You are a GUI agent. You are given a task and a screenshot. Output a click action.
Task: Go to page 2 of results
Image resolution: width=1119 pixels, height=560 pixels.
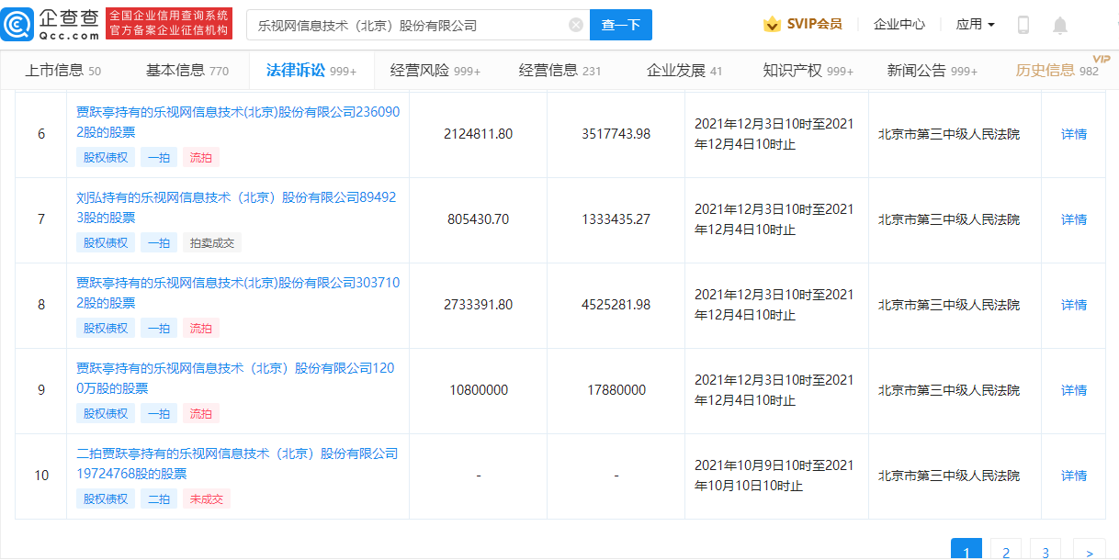click(x=1006, y=552)
